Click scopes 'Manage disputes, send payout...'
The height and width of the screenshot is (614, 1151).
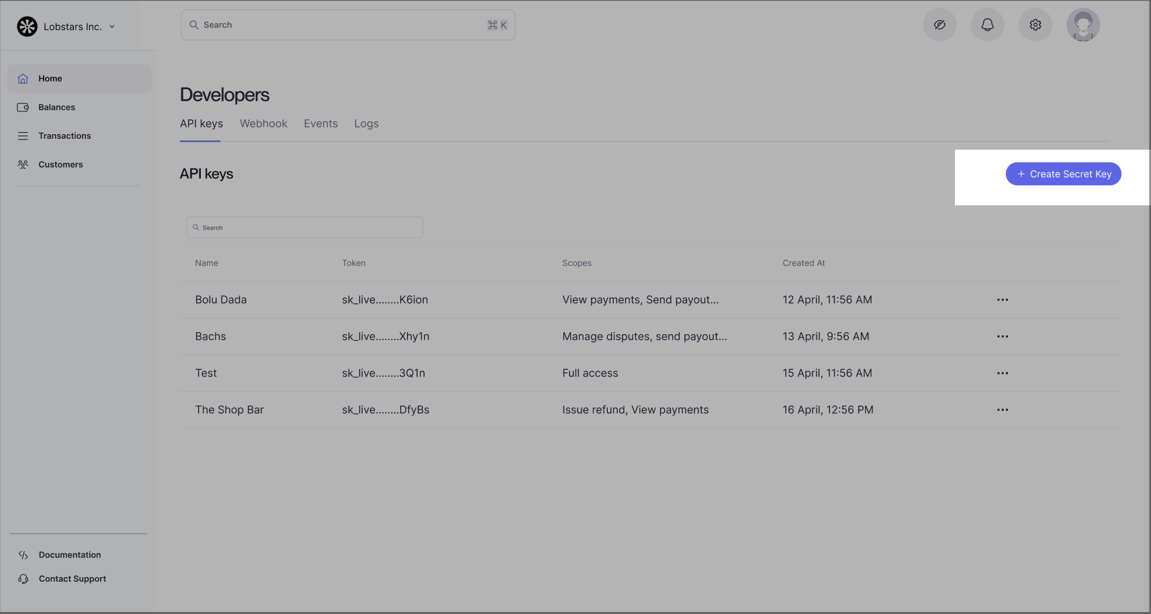click(x=645, y=336)
